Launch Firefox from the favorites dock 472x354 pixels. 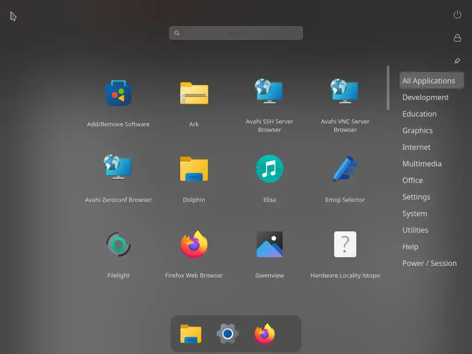[x=265, y=334]
